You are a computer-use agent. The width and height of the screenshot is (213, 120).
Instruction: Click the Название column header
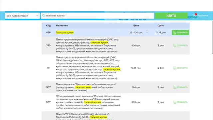click(62, 25)
